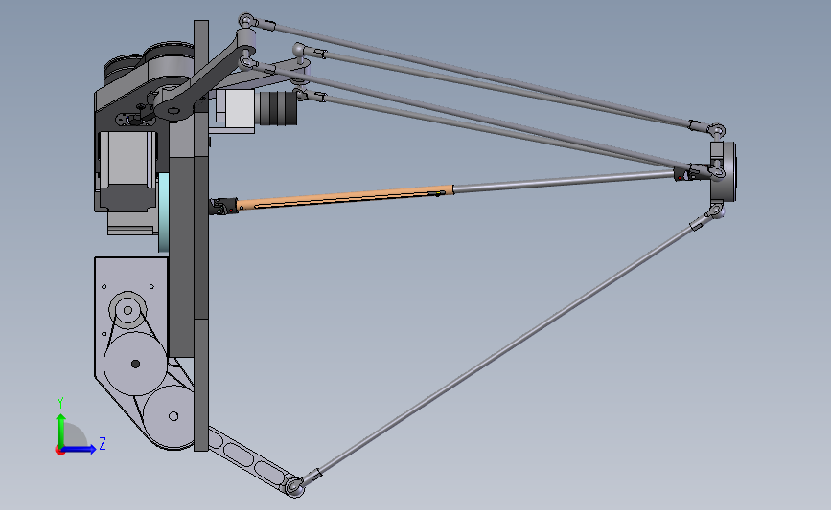Viewport: 831px width, 510px height.
Task: Select the ball joint at the slotted arm's tip
Action: pos(294,486)
